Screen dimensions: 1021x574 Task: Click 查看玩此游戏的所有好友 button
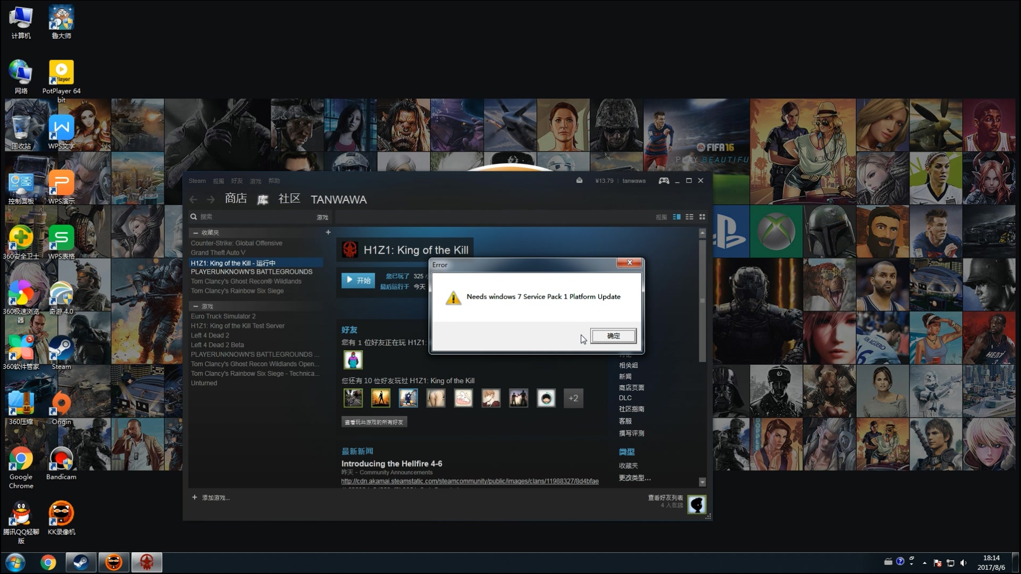374,422
